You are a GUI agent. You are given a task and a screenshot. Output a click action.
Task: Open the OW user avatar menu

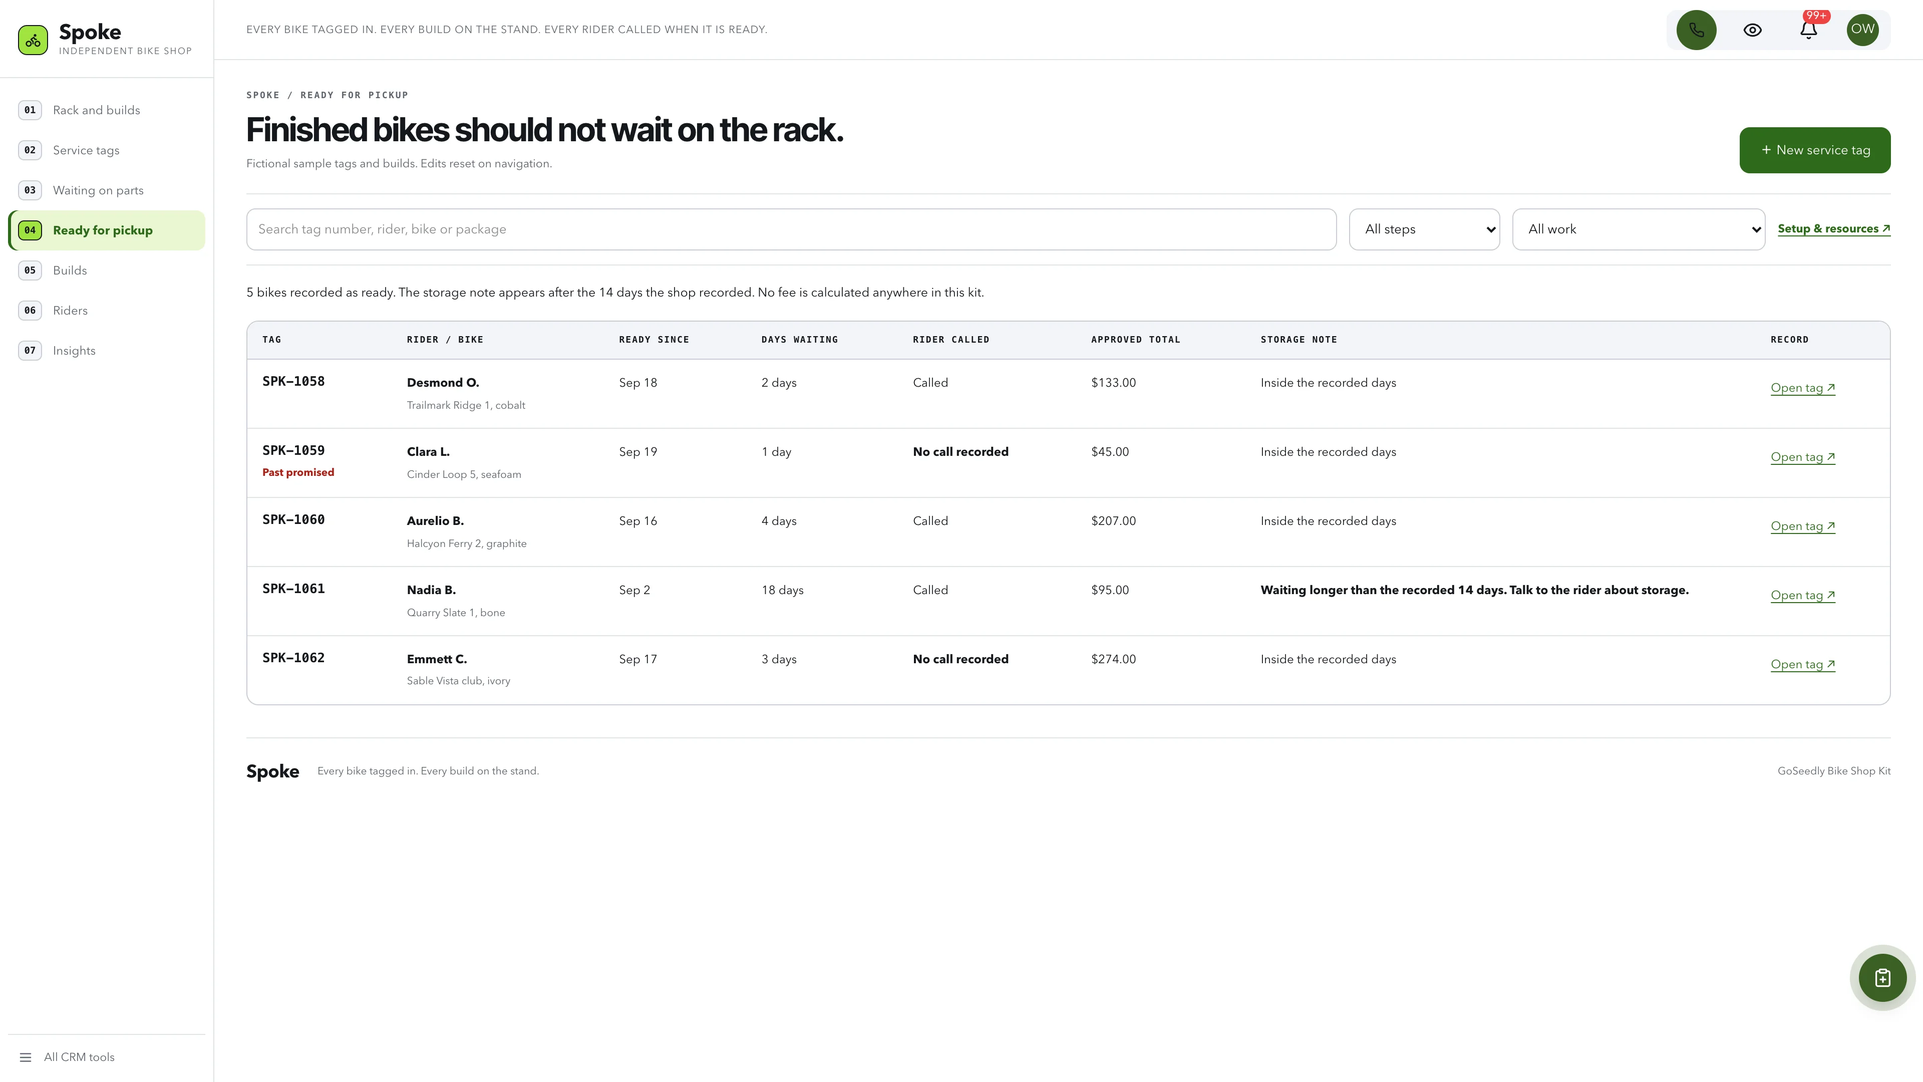[x=1862, y=30]
